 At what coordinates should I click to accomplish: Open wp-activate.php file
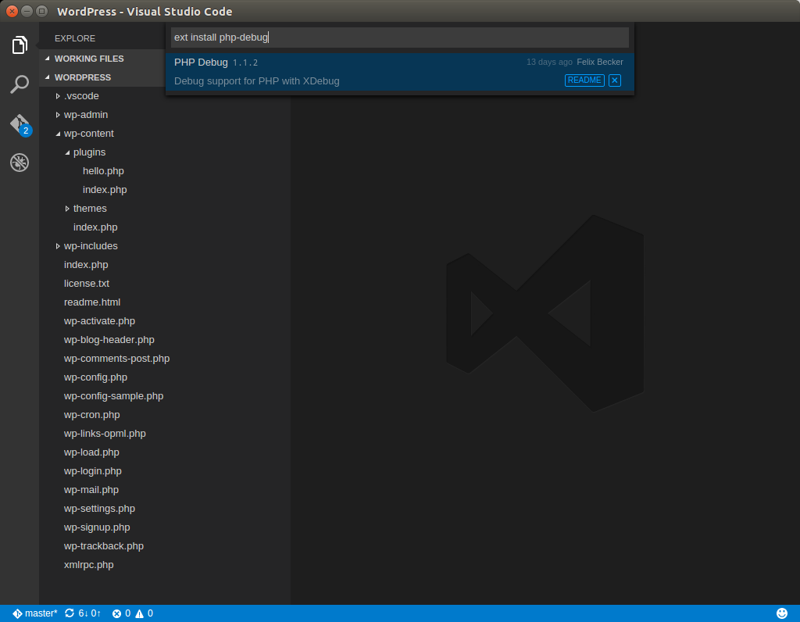click(99, 321)
